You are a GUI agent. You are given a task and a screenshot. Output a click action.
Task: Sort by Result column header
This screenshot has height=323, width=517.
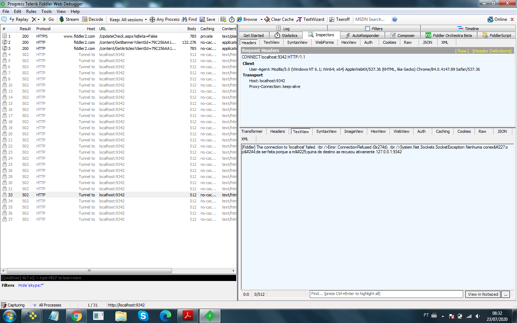[25, 29]
